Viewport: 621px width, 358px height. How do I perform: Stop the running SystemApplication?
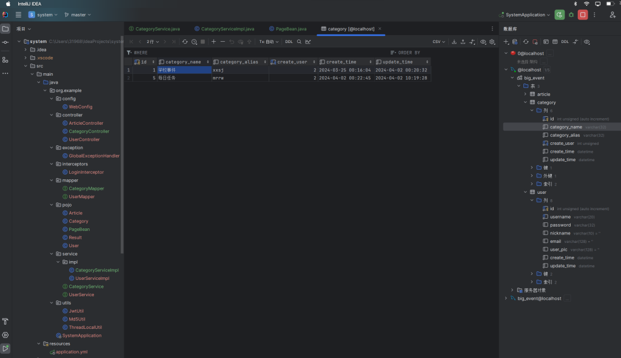[583, 15]
